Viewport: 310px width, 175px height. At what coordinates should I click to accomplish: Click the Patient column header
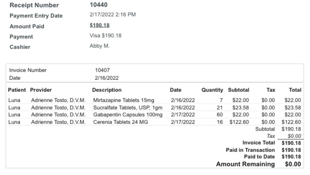[x=17, y=90]
